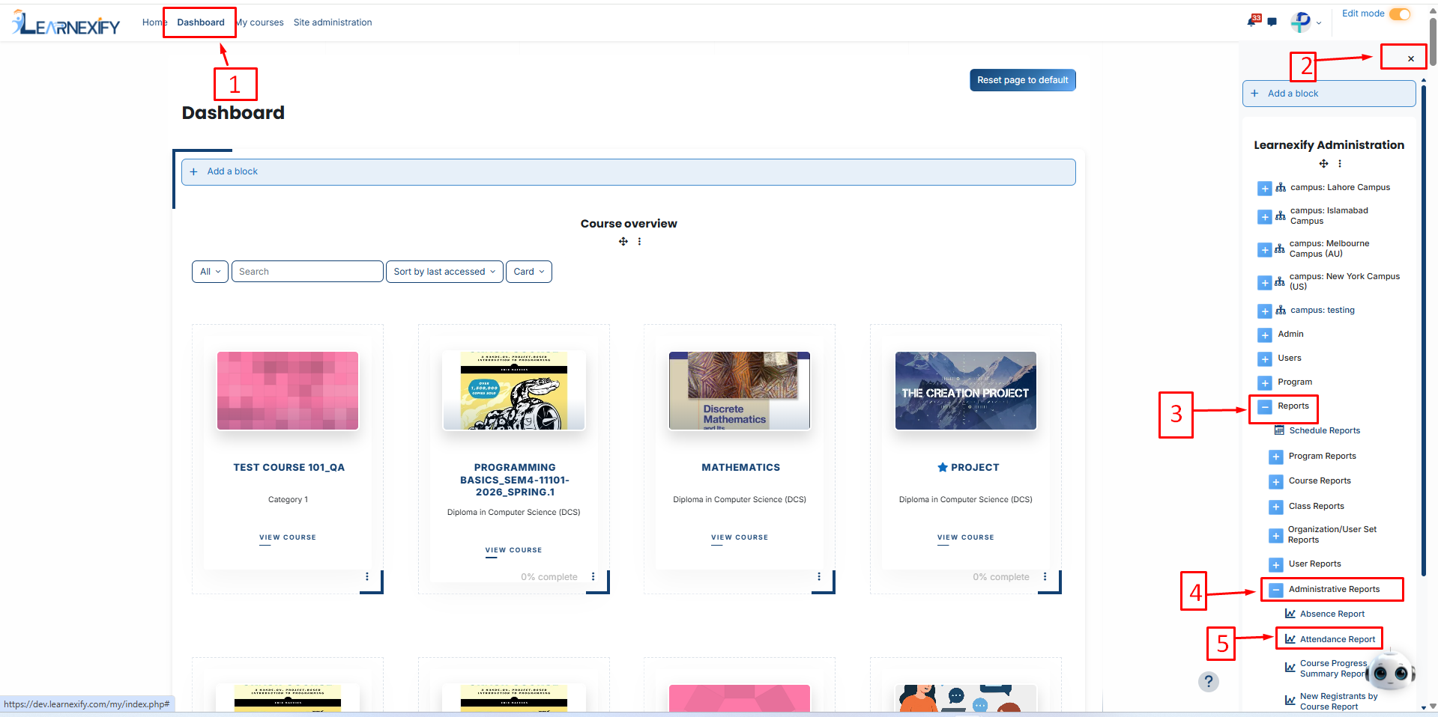Click Add a block in side drawer

[x=1329, y=94]
